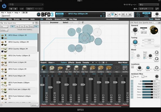This screenshot has width=161, height=112.
Task: Start playback with the play button
Action: [x=116, y=15]
